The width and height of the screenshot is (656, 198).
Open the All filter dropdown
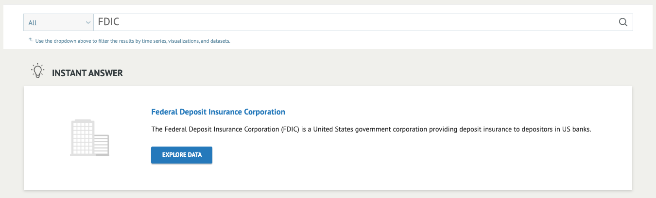58,22
